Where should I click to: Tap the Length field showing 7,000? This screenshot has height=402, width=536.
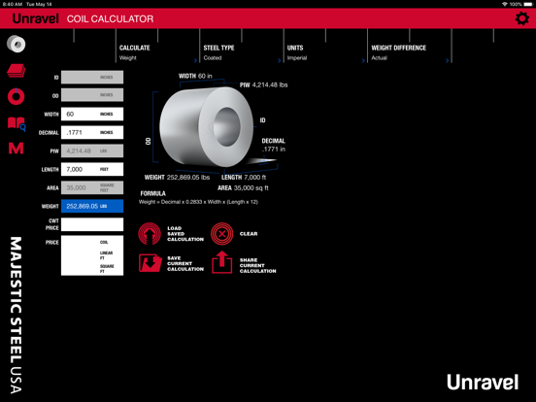coord(92,169)
